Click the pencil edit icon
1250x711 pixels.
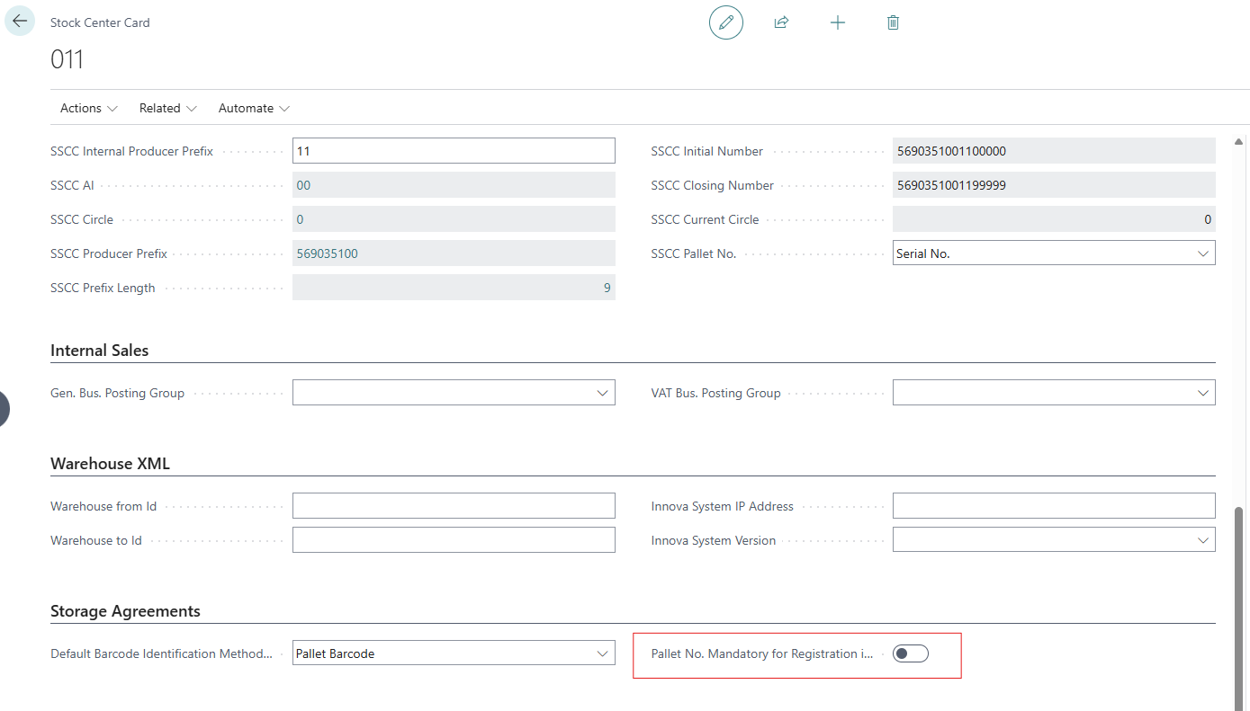click(x=726, y=22)
